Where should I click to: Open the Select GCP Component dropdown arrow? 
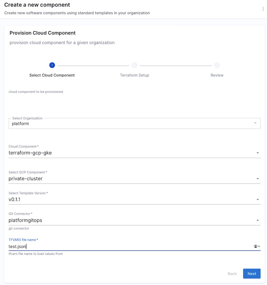(258, 179)
